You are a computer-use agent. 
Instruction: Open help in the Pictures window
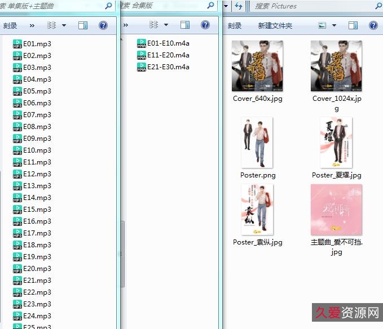[x=373, y=26]
